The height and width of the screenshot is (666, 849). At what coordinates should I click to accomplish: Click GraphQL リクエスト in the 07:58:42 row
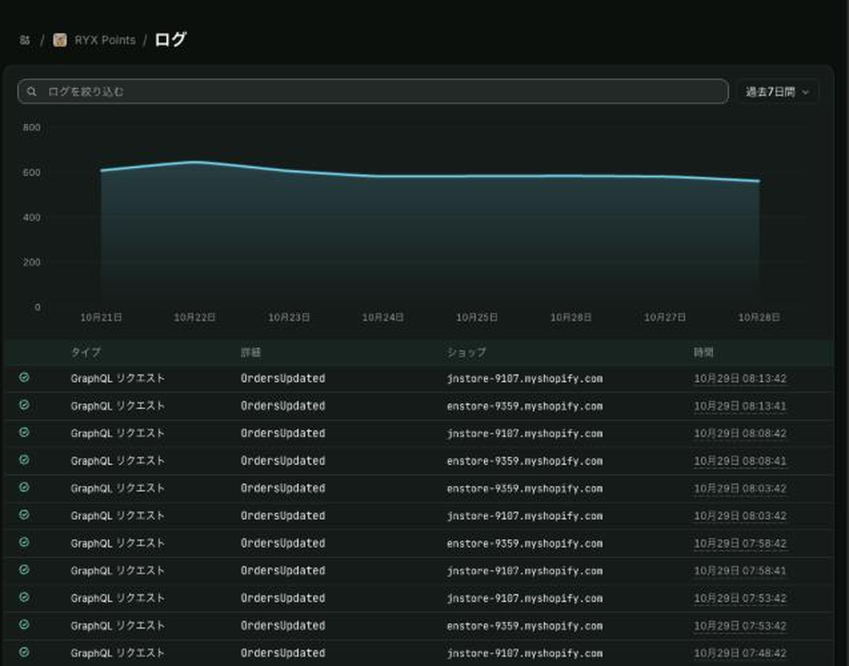(117, 543)
